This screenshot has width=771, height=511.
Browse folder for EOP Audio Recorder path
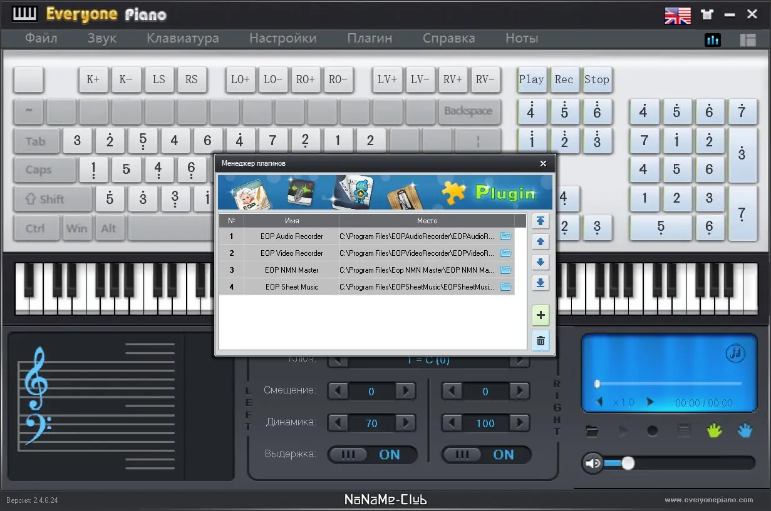click(x=506, y=236)
